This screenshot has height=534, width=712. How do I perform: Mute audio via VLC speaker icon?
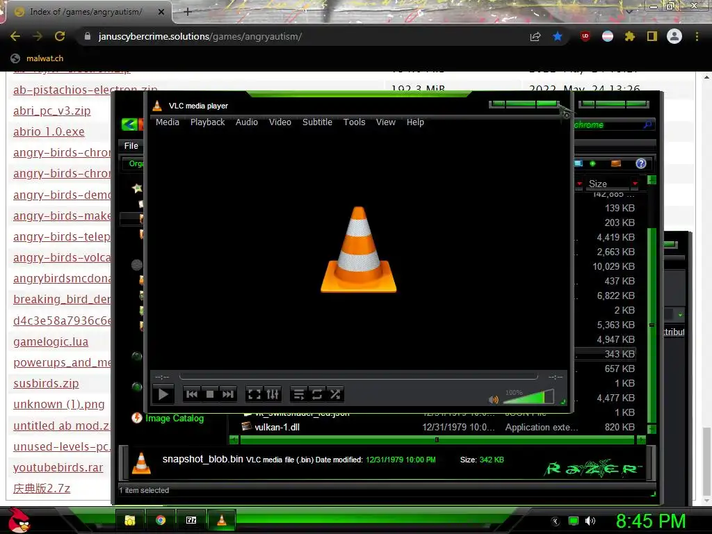pyautogui.click(x=494, y=400)
